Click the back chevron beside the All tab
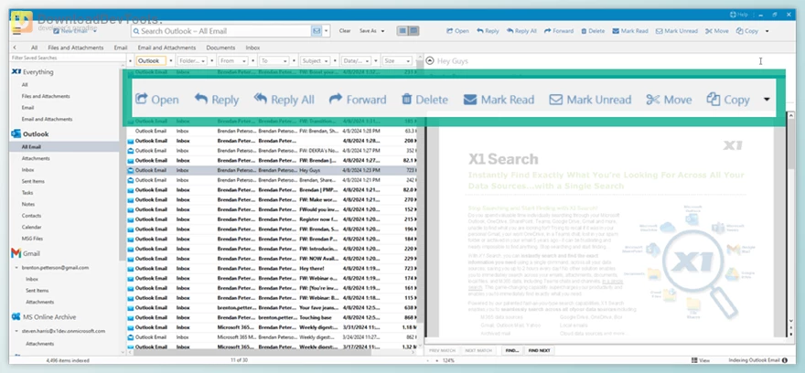Image resolution: width=805 pixels, height=373 pixels. tap(15, 48)
